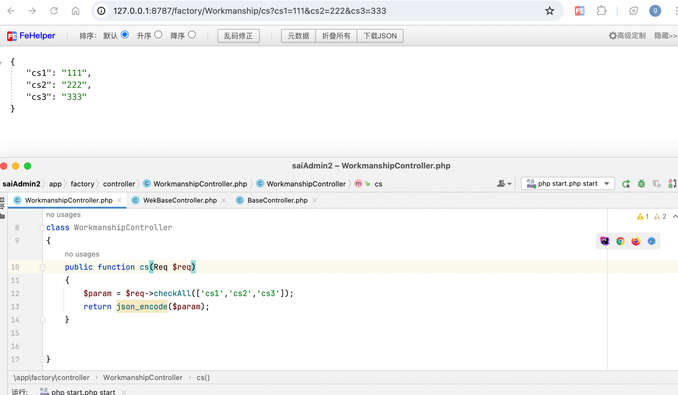Switch to the BaseController.php tab
Screen dimensions: 678x395
[x=277, y=201]
